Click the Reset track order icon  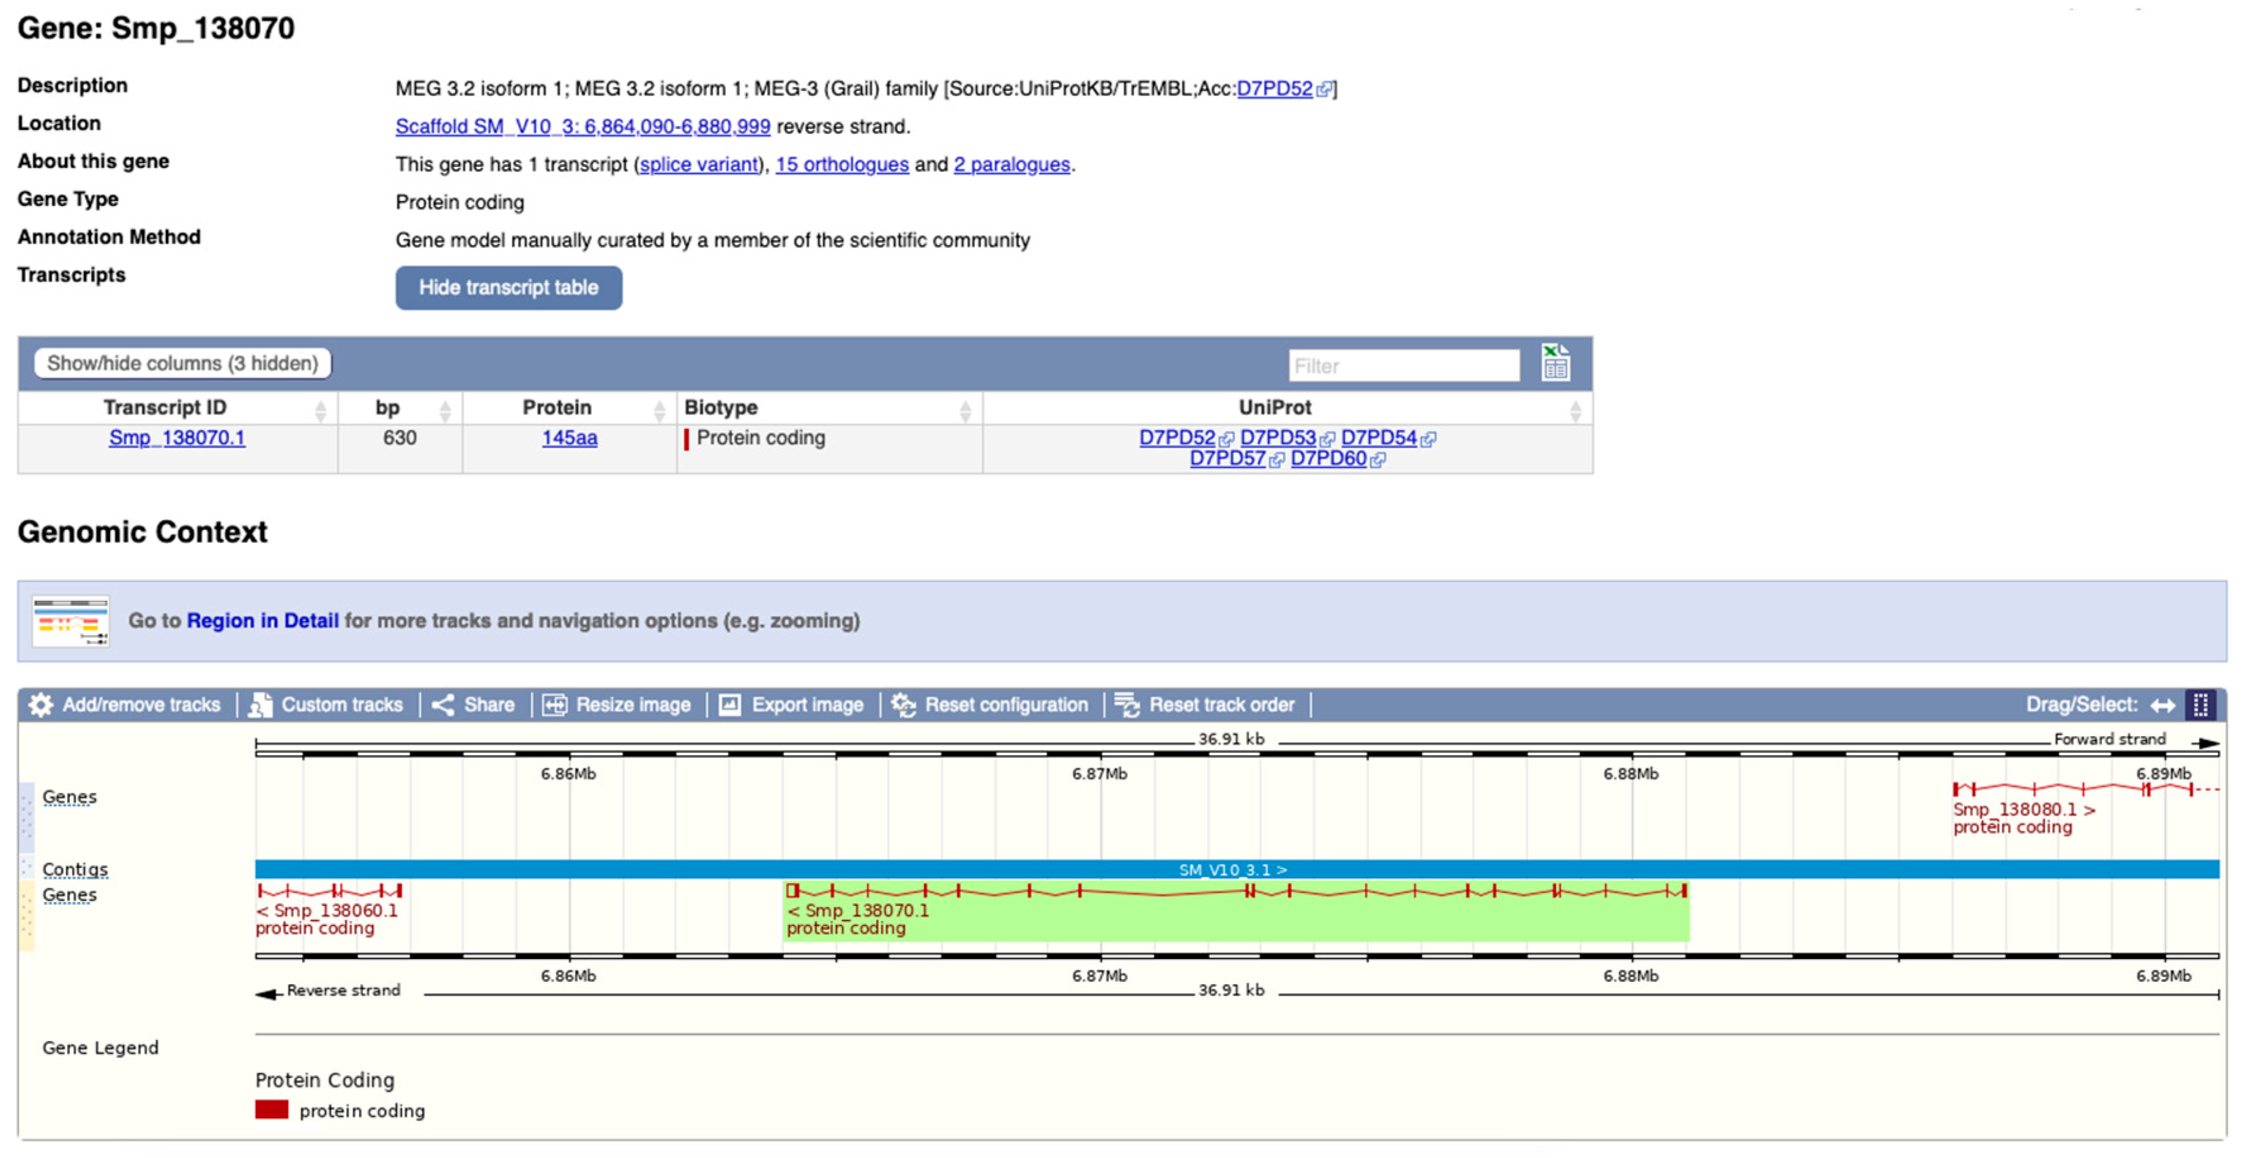[x=1127, y=704]
